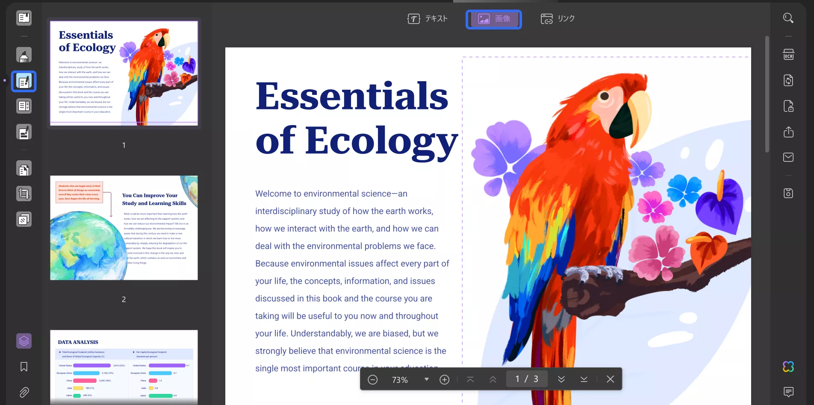Image resolution: width=814 pixels, height=405 pixels.
Task: Select the page 1 thumbnail
Action: point(124,73)
